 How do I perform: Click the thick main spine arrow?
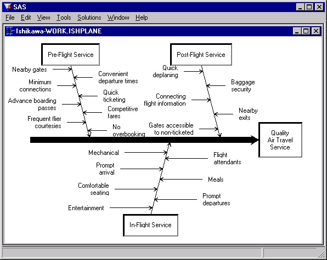pos(144,140)
